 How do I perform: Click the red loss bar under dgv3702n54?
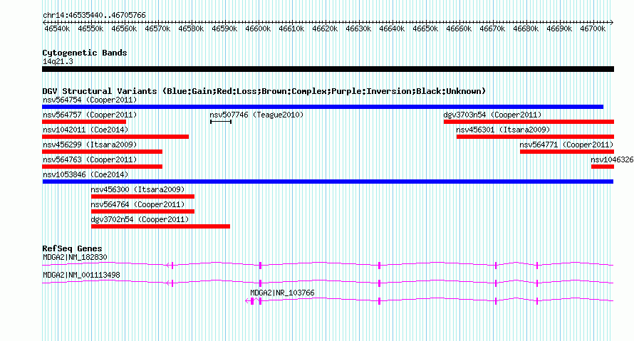160,226
